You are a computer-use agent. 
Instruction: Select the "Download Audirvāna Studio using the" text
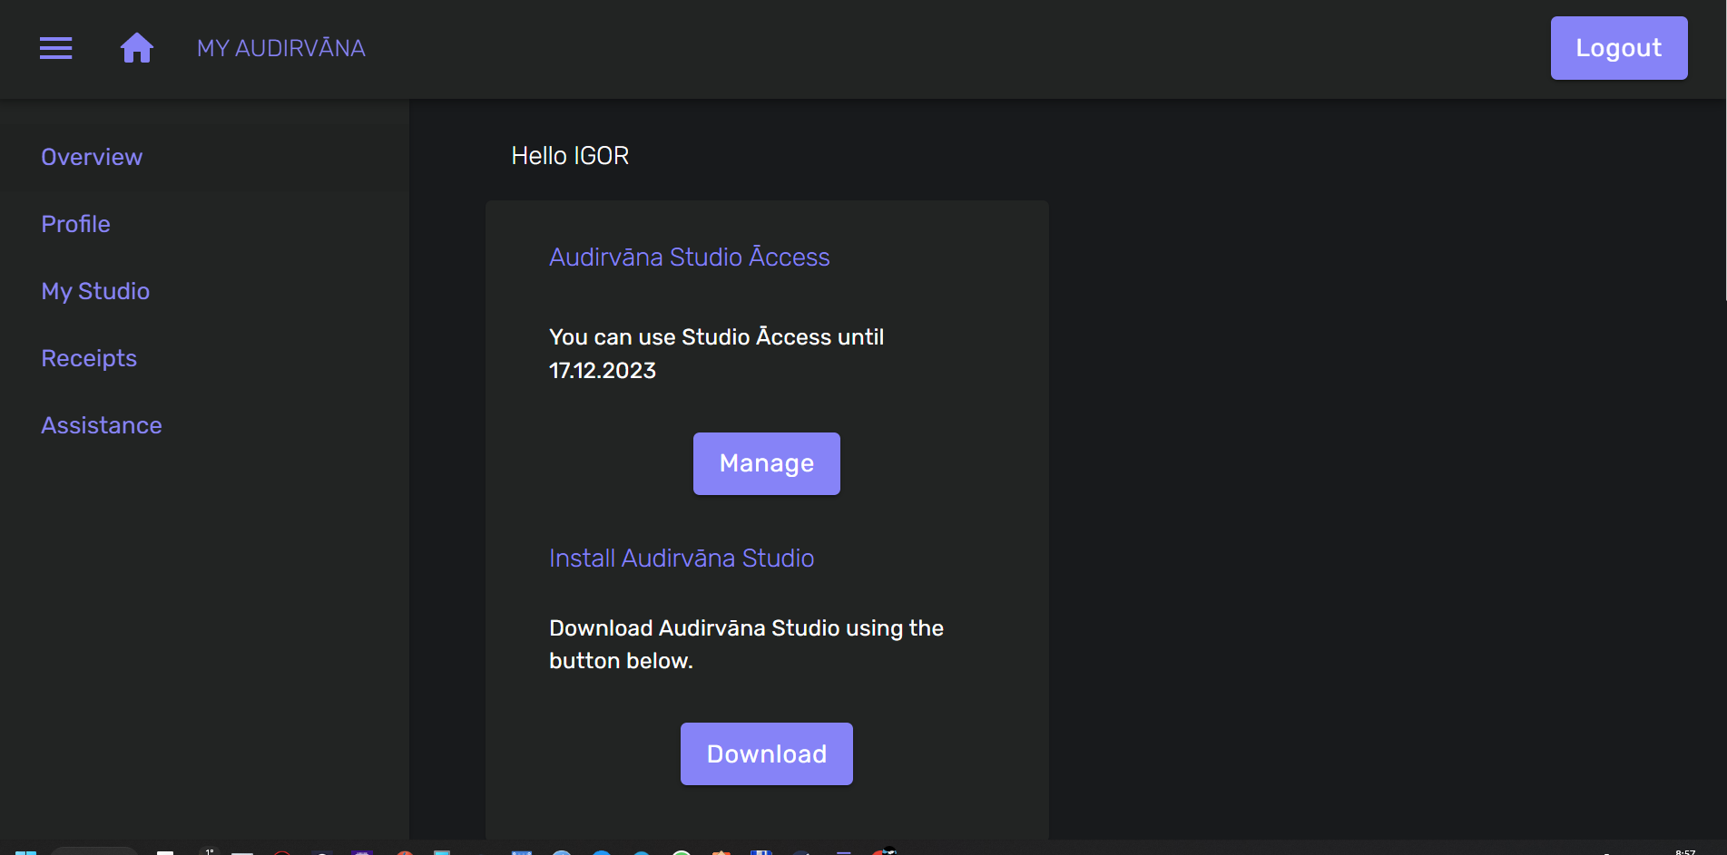coord(746,628)
